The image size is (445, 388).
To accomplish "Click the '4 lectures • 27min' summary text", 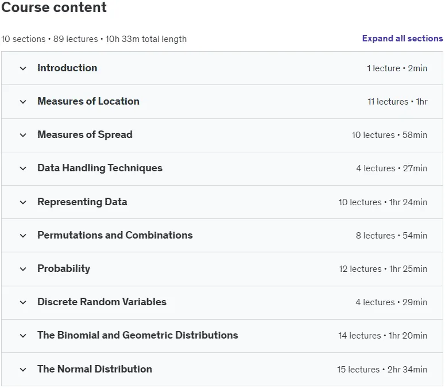I will click(x=392, y=168).
